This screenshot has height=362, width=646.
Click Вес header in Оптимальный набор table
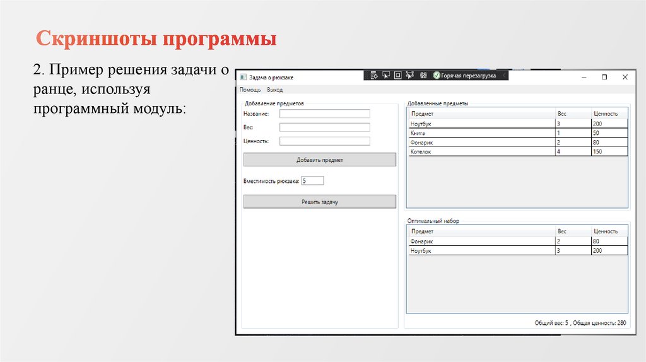click(573, 231)
